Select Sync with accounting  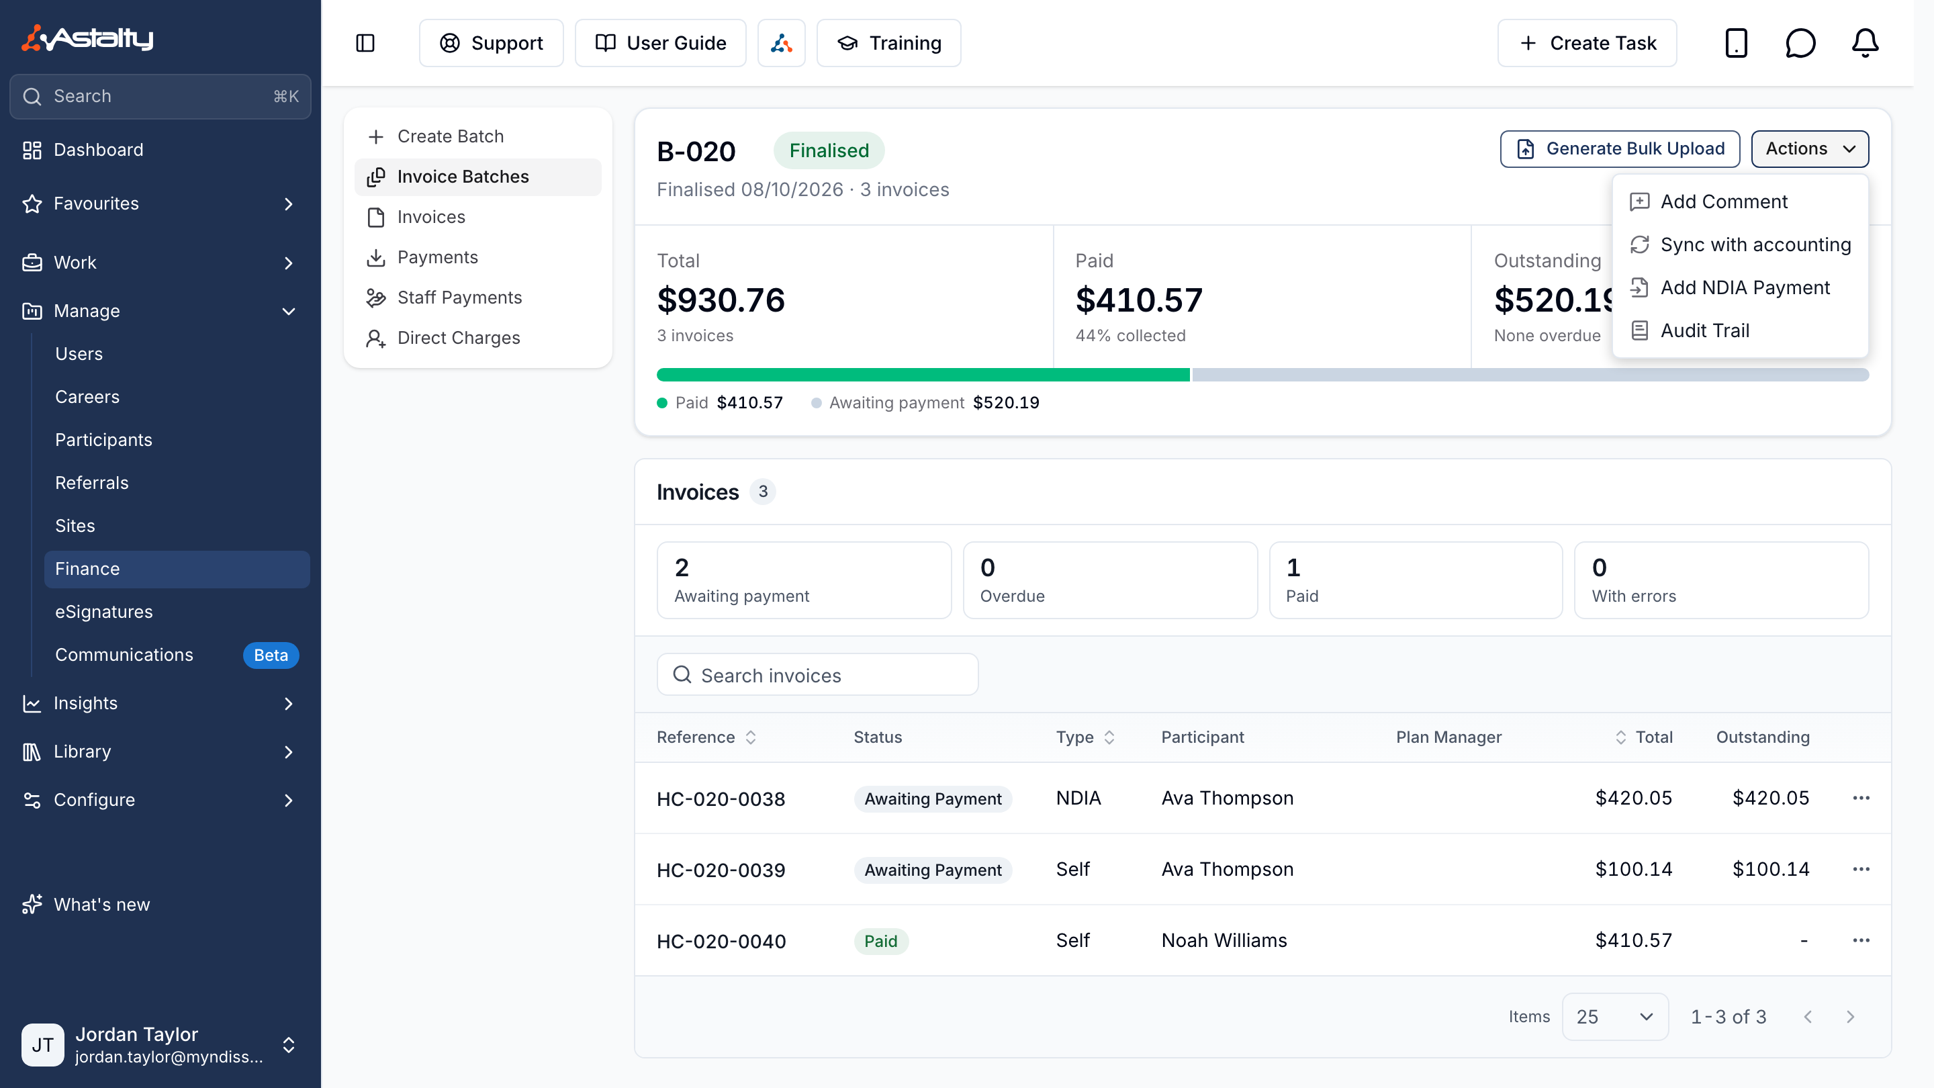pos(1739,244)
